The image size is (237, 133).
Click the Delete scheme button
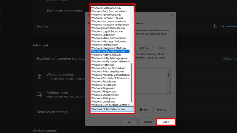point(162,48)
